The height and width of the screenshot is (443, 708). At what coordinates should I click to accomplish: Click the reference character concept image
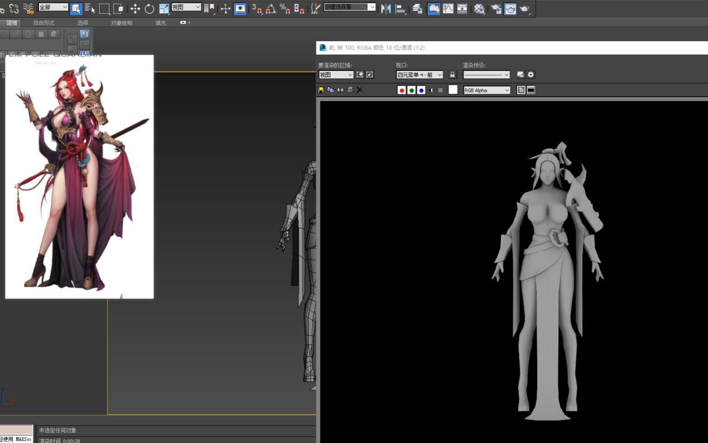pos(79,177)
